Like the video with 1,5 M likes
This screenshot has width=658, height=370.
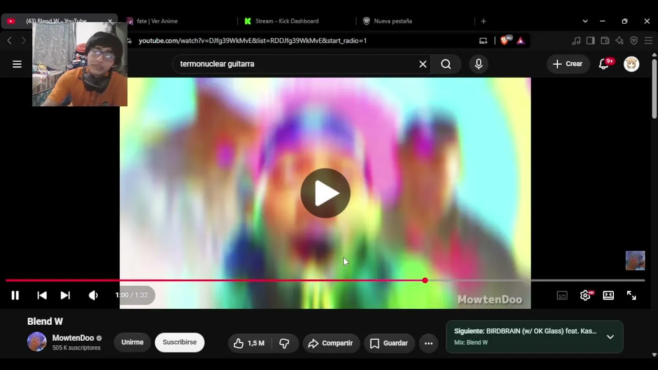pos(249,343)
